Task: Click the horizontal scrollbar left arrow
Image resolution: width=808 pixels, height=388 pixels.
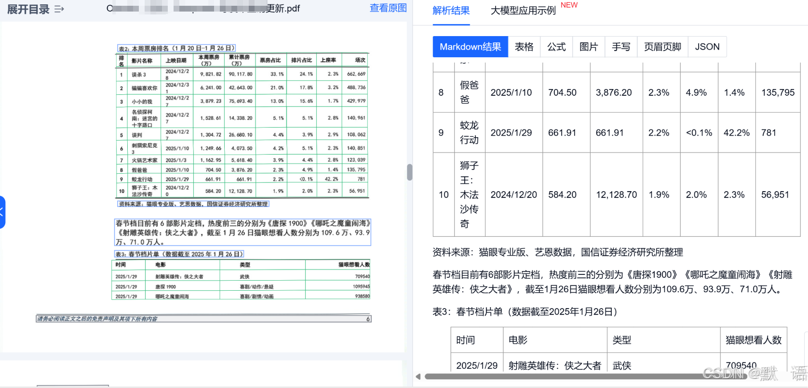Action: click(418, 376)
